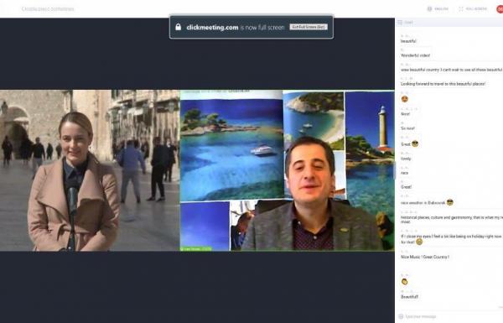
Task: Toggle the FULL SCREEN mode label
Action: click(476, 9)
